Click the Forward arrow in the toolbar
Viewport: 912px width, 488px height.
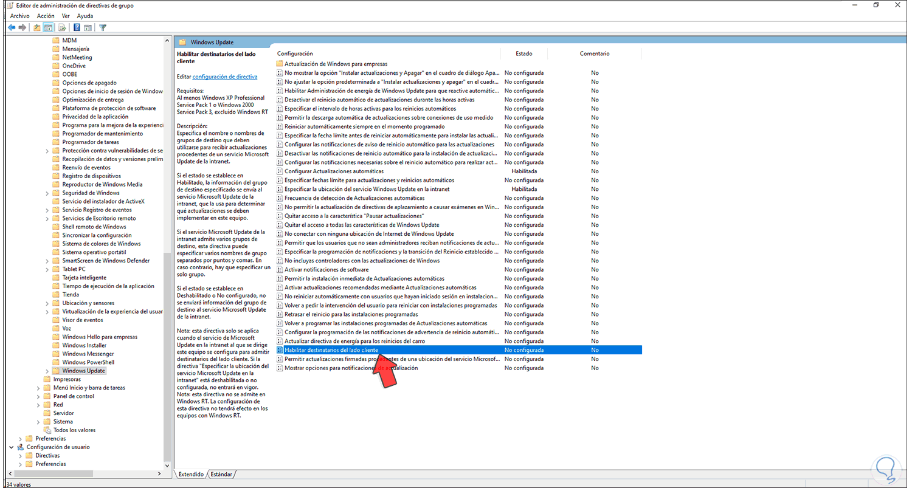22,27
